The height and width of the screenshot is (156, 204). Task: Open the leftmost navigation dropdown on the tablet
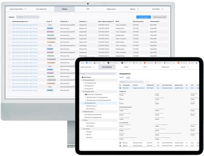[x=87, y=67]
